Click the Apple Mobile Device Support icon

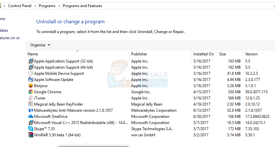click(31, 73)
